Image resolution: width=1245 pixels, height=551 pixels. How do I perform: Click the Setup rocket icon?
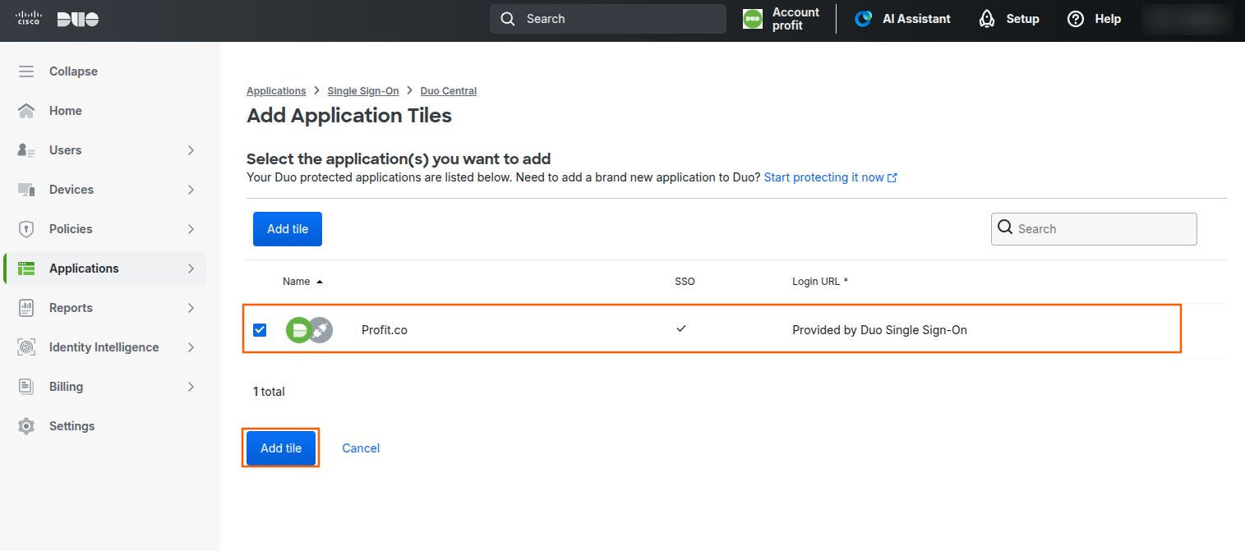pos(987,19)
